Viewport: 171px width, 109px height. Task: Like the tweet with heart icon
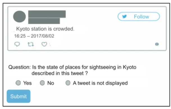(44, 44)
